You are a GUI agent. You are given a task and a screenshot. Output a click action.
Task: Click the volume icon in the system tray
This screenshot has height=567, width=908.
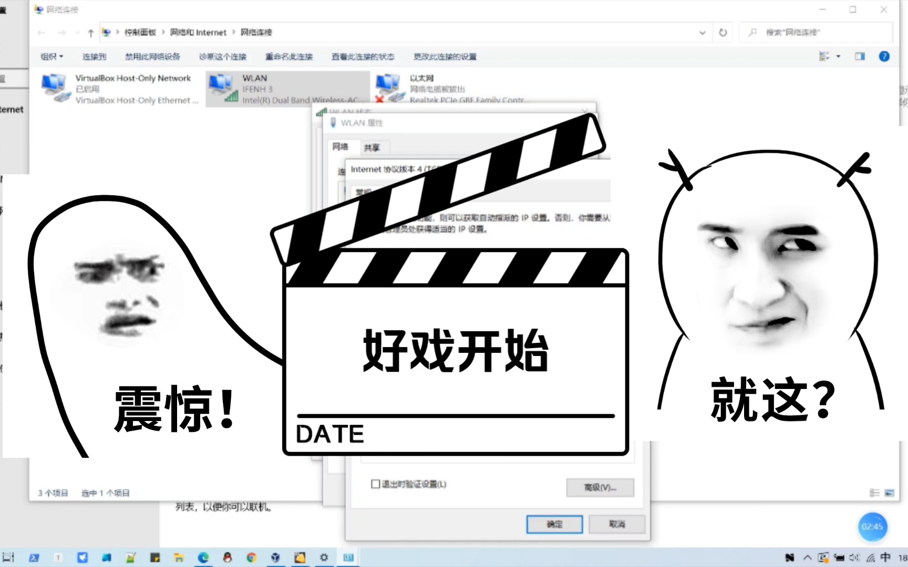coord(854,558)
